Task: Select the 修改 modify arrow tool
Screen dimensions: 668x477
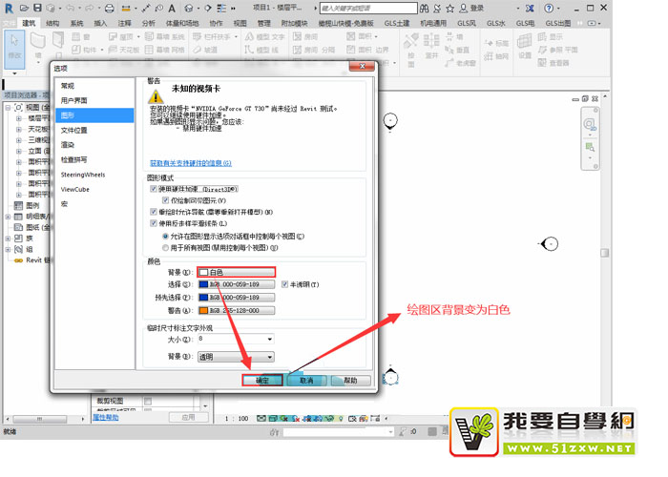Action: [x=14, y=48]
